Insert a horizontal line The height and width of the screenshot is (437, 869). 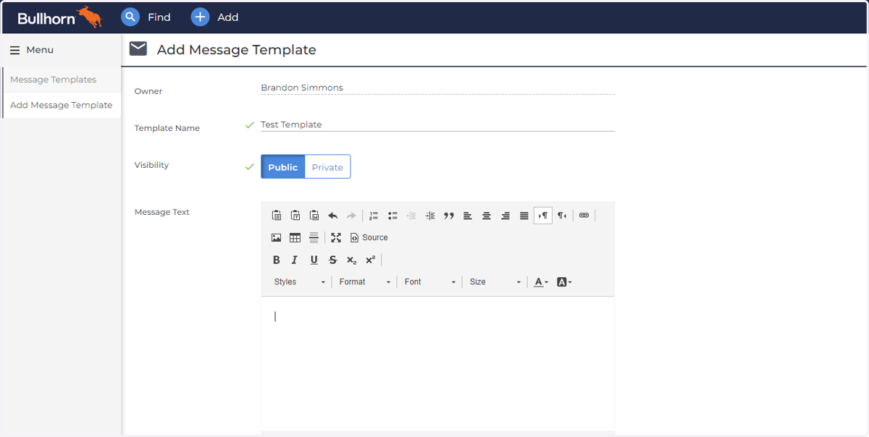(x=314, y=237)
